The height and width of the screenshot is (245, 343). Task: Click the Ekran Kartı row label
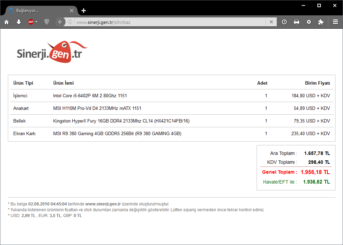(x=24, y=134)
